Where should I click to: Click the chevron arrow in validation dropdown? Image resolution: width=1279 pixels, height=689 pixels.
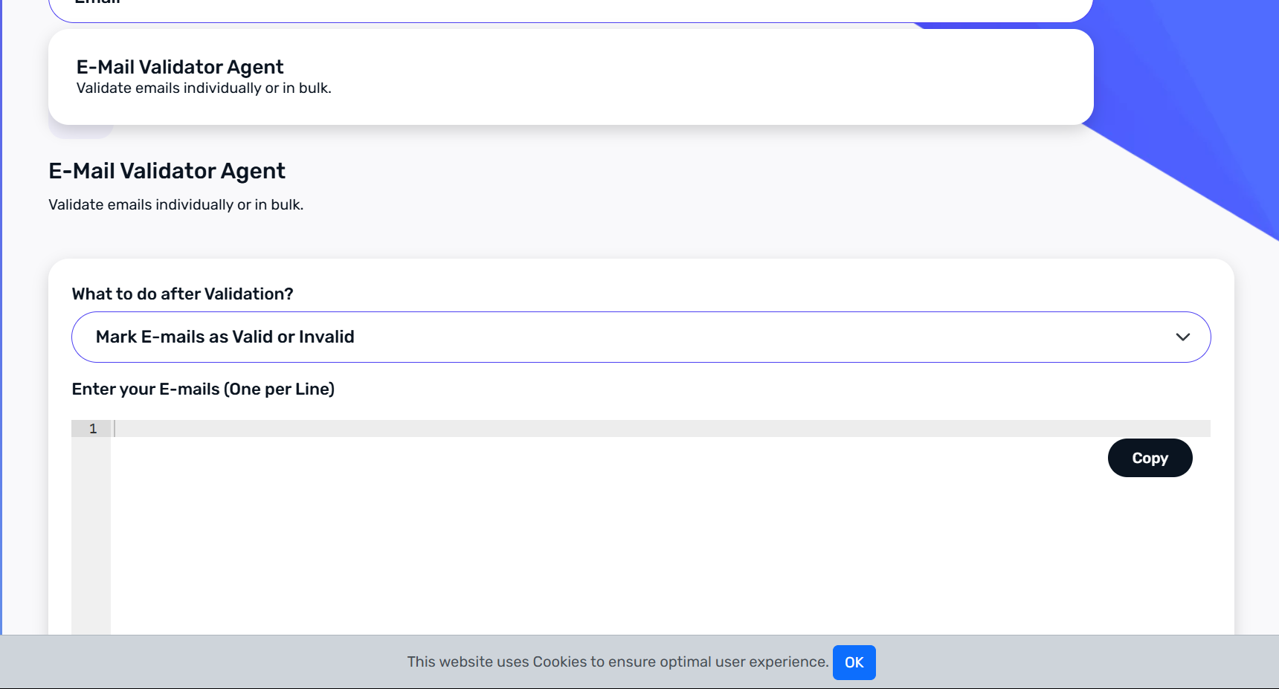point(1182,337)
